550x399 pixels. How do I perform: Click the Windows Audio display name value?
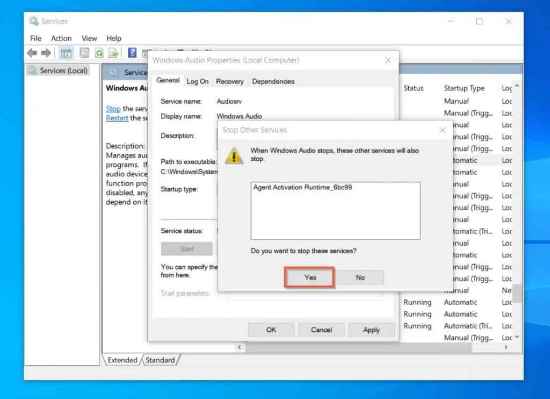point(239,116)
